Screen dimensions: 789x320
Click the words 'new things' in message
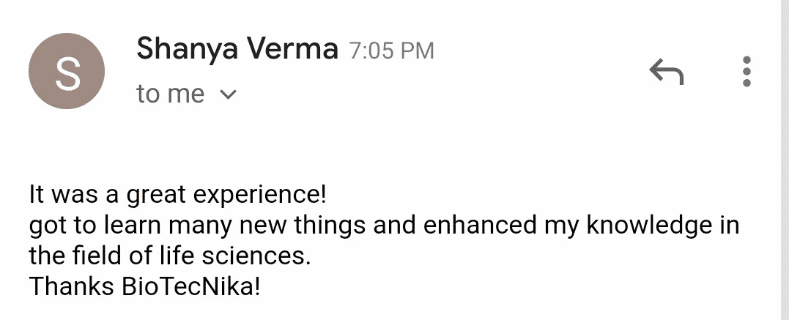coord(303,226)
